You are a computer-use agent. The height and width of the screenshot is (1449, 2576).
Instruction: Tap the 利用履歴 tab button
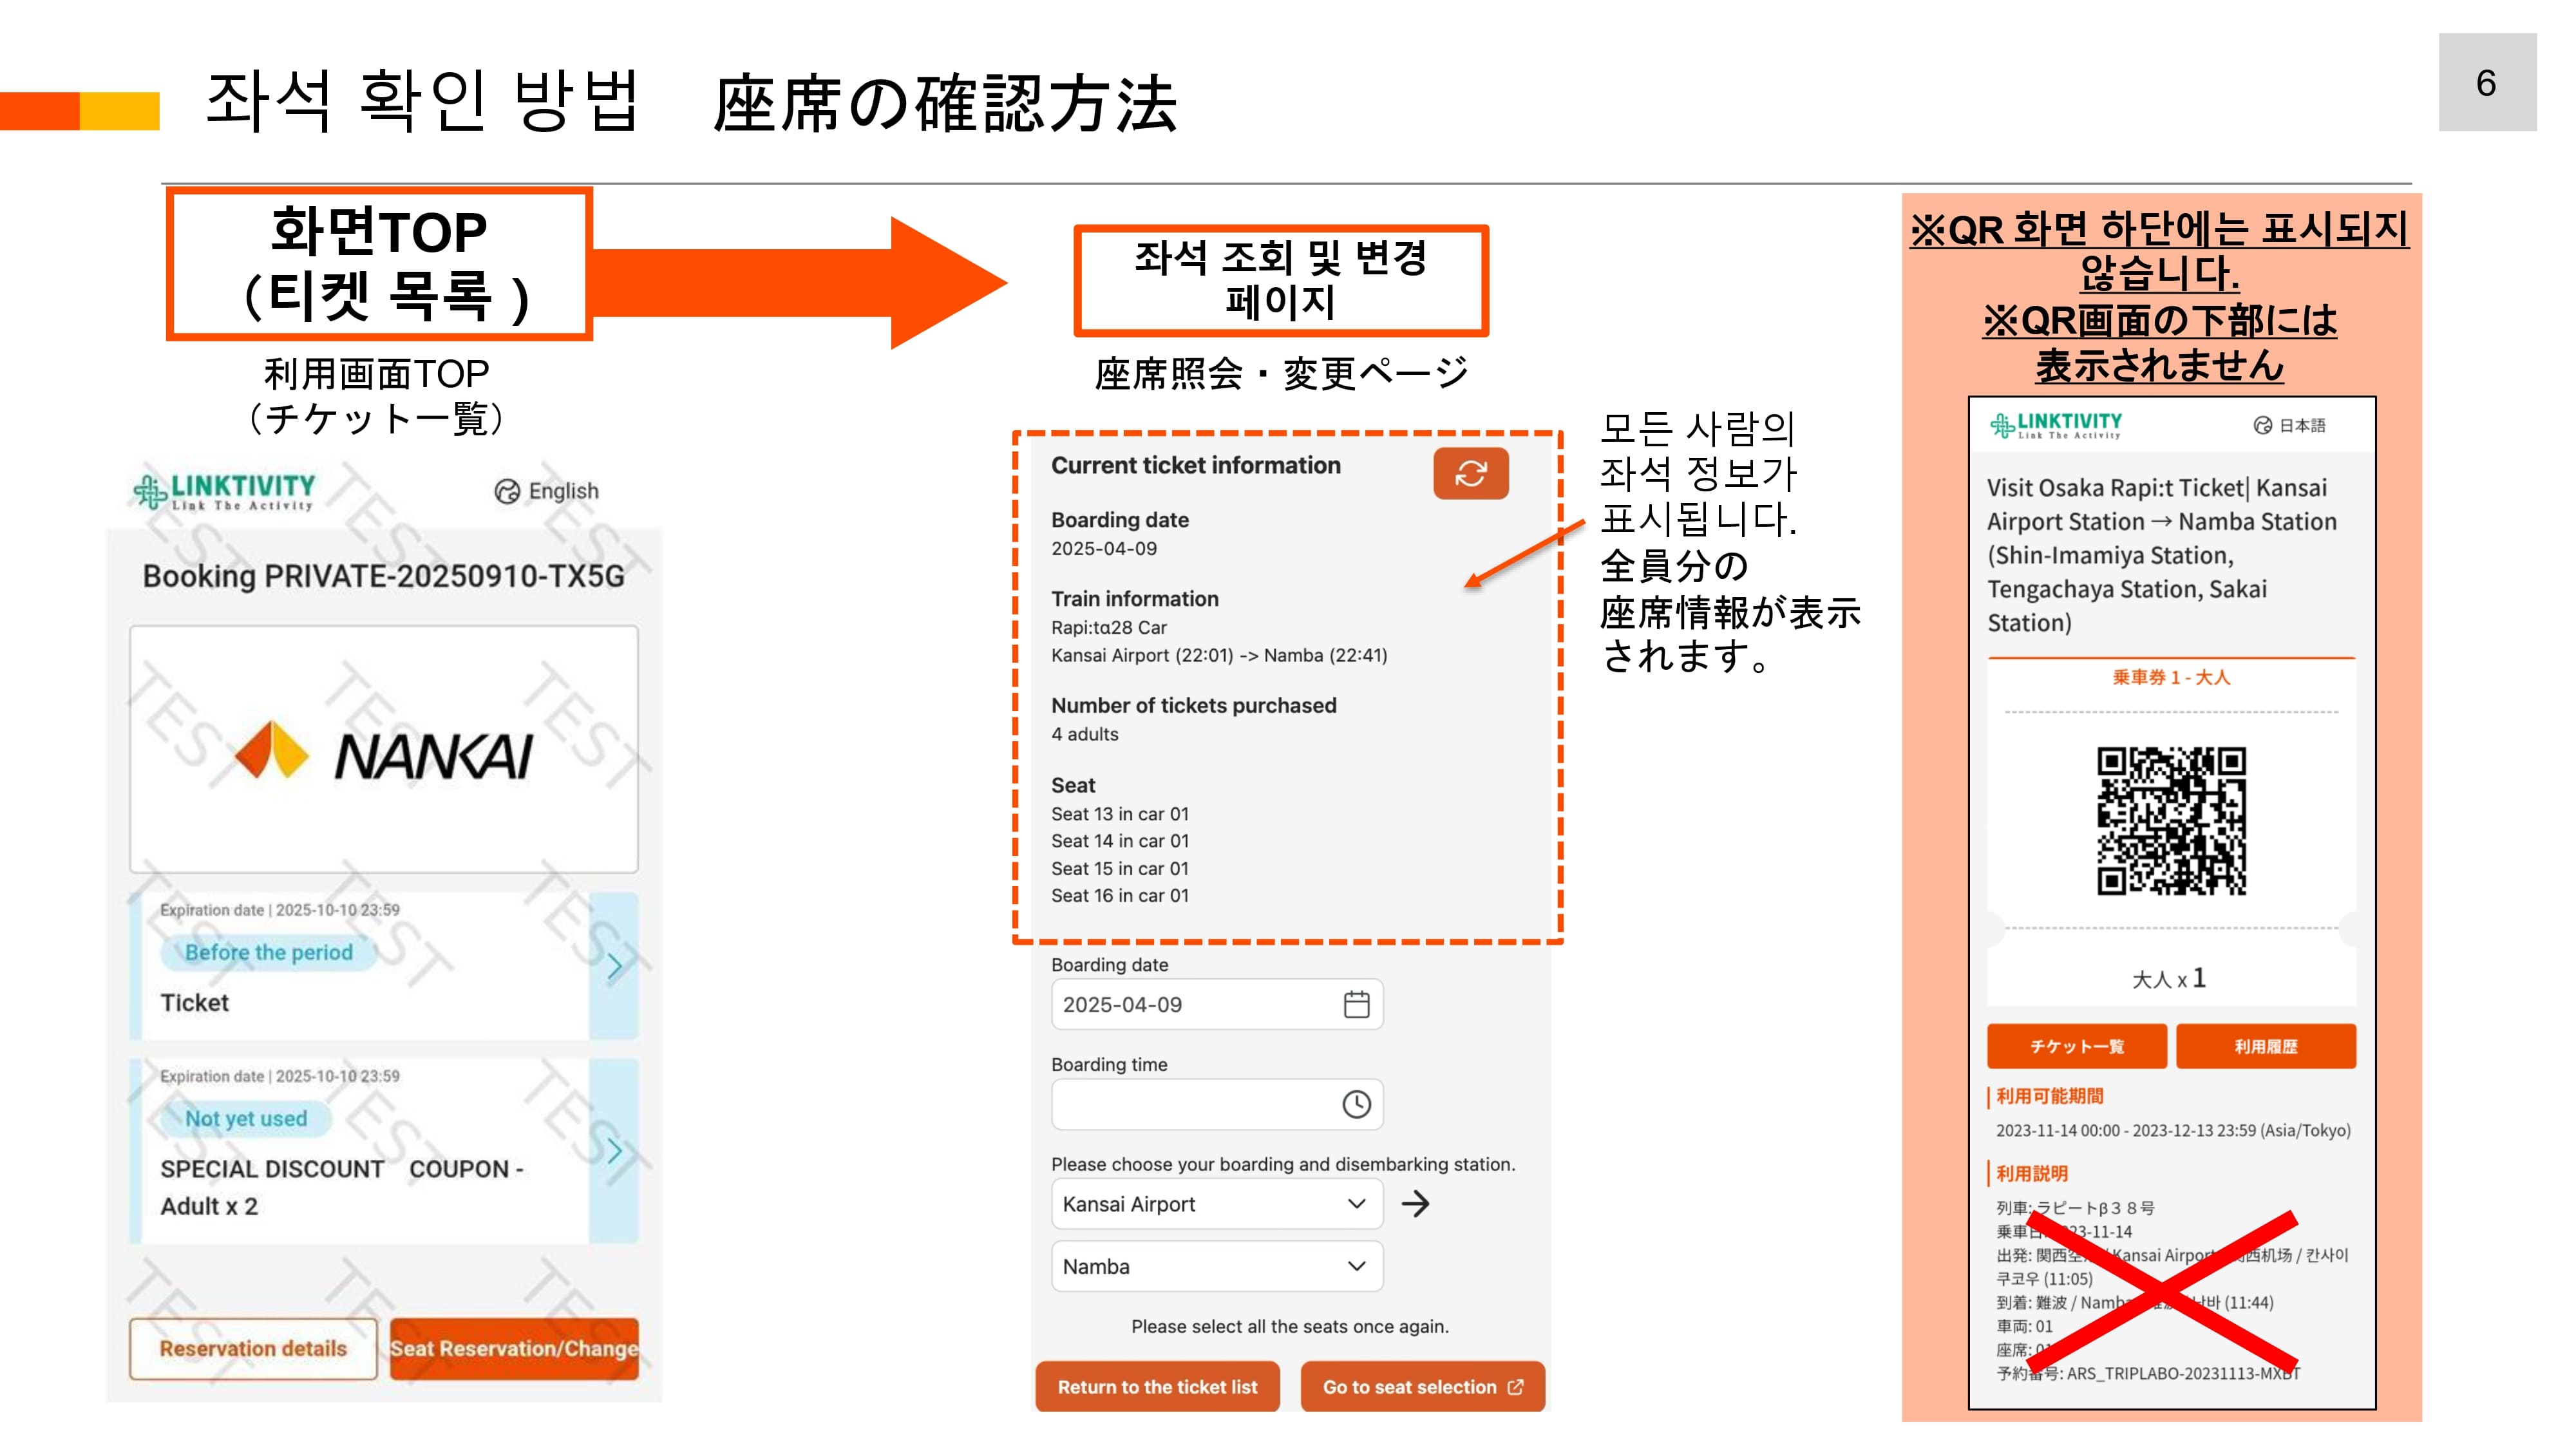click(x=2265, y=1046)
